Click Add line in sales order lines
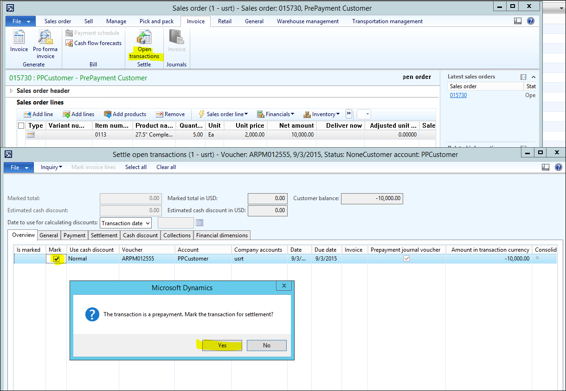Image resolution: width=566 pixels, height=391 pixels. pos(38,114)
